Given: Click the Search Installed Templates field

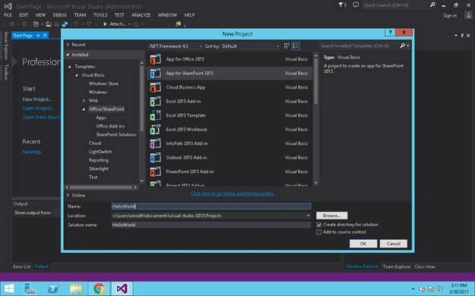Looking at the screenshot, I should coord(359,46).
